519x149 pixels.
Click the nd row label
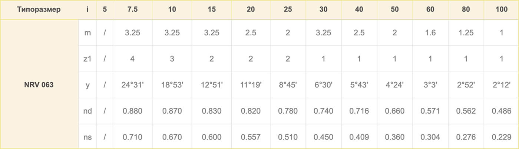[x=87, y=111]
